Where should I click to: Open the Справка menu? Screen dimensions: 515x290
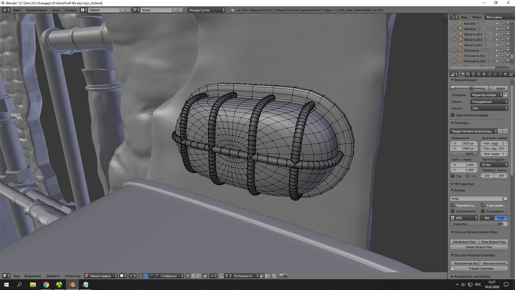click(x=71, y=10)
